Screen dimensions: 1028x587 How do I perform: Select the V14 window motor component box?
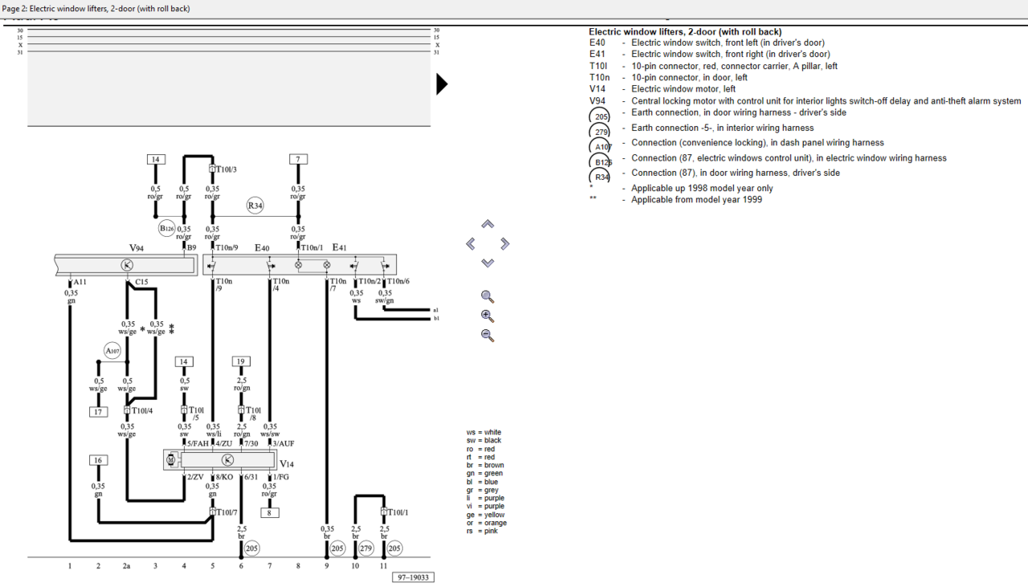(227, 460)
